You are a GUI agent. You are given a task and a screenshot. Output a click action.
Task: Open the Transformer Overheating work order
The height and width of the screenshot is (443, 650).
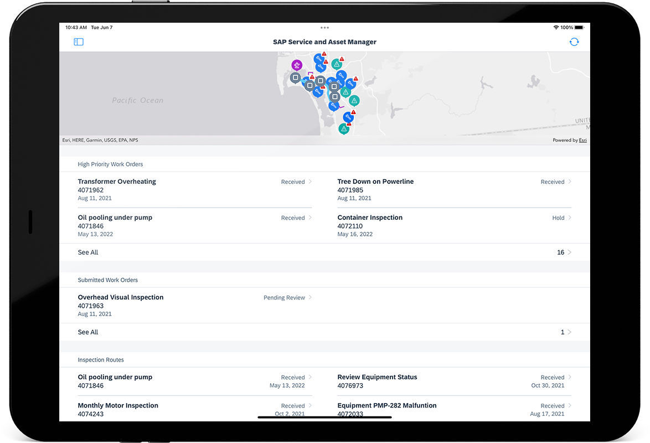pos(117,181)
